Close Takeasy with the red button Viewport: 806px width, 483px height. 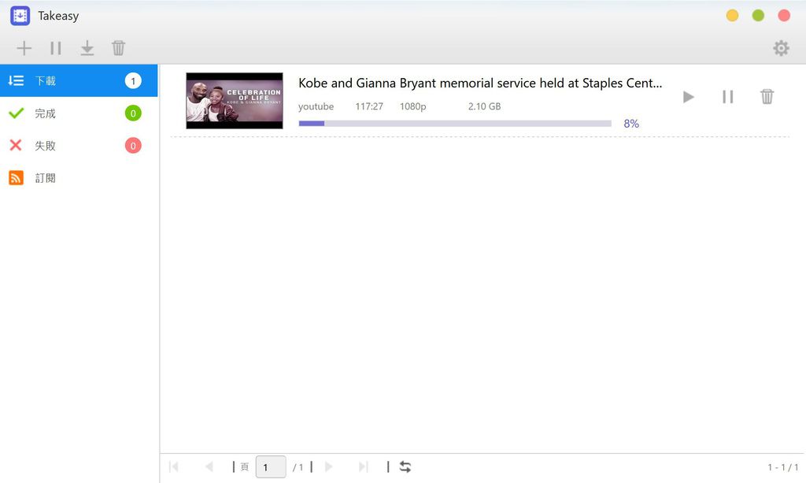784,16
